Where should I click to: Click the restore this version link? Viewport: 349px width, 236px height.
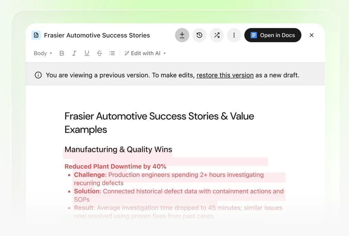225,75
